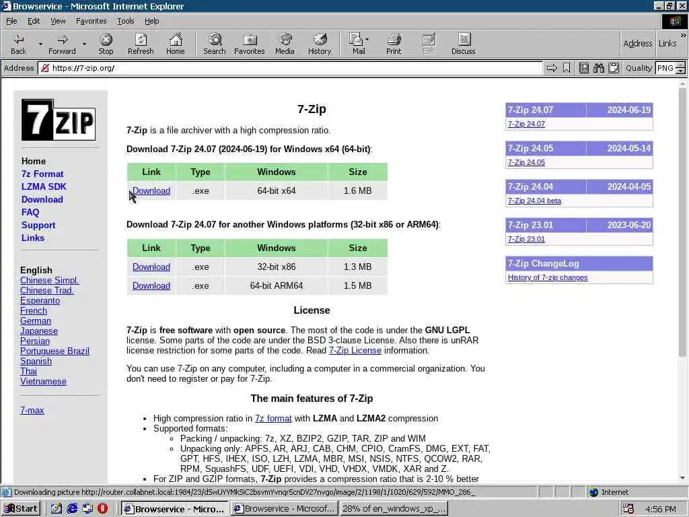Open the Search toolbar button
689x517 pixels.
(x=215, y=44)
